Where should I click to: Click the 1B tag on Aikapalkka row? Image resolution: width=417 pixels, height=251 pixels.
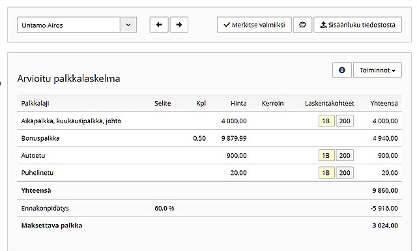point(326,121)
